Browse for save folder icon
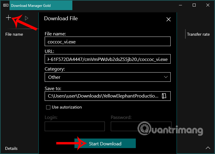Image resolution: width=215 pixels, height=154 pixels. coord(164,96)
